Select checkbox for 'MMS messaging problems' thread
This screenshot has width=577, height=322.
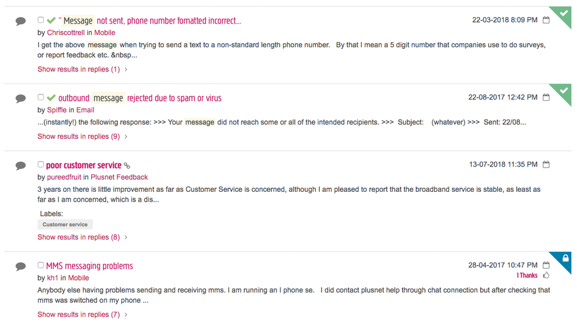pos(41,266)
